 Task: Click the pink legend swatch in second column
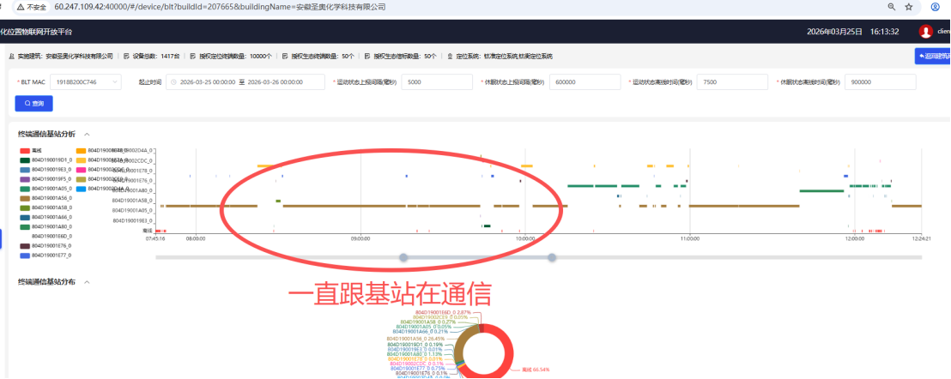coord(81,170)
